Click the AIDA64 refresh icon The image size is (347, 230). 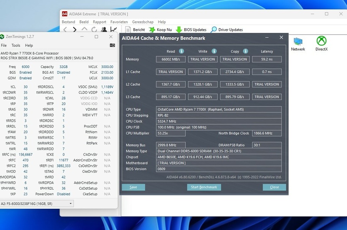[x=94, y=29]
